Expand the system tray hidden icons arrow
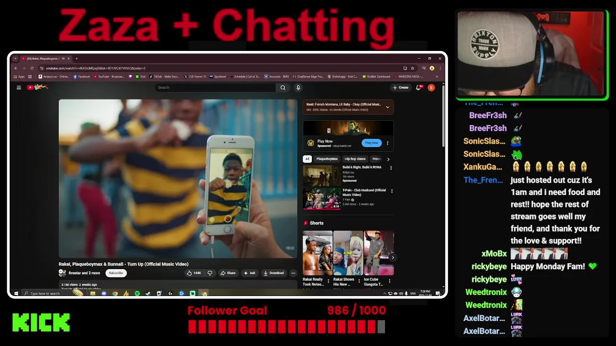The height and width of the screenshot is (346, 616). 385,293
